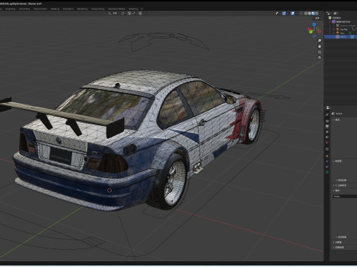Open the tool options dropdown below shading buttons
This screenshot has height=267, width=357.
coord(318,19)
